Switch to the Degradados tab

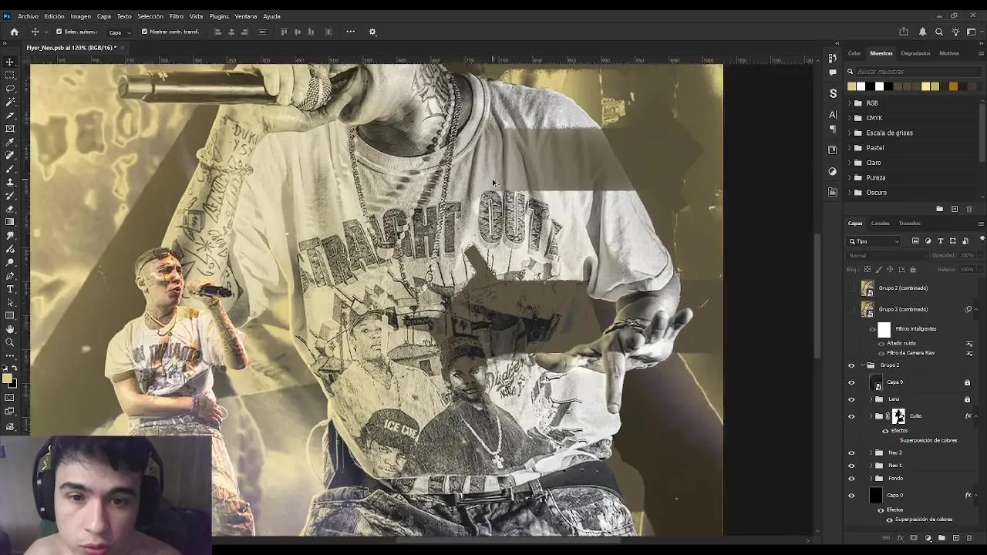[915, 53]
